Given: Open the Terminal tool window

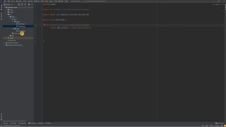Looking at the screenshot, I should click(x=32, y=123).
